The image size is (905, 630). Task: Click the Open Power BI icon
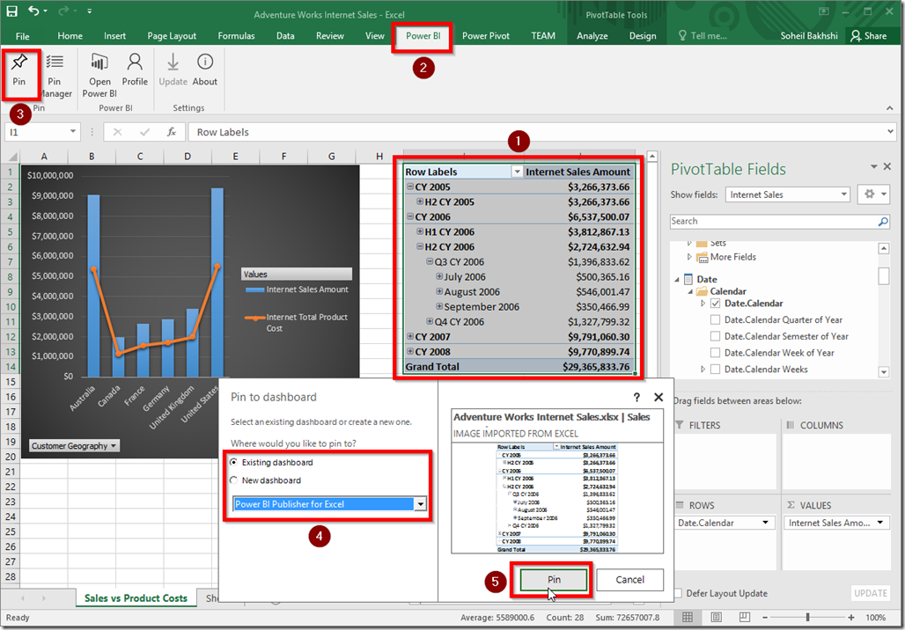coord(99,62)
